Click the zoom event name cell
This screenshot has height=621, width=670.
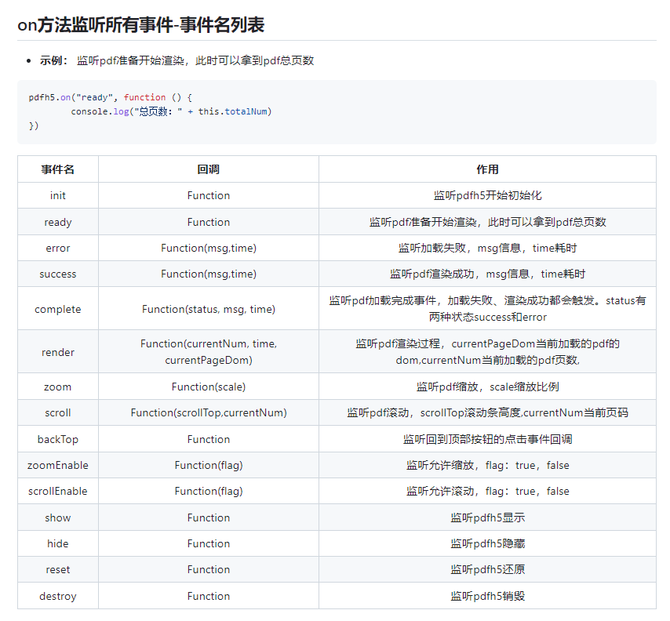58,387
